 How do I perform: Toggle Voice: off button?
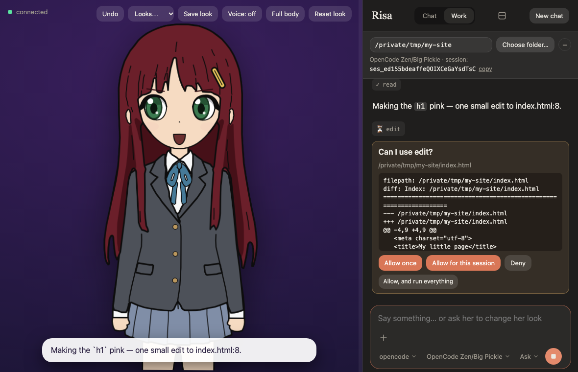click(242, 14)
